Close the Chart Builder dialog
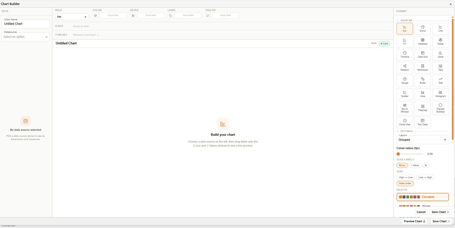 [x=451, y=4]
